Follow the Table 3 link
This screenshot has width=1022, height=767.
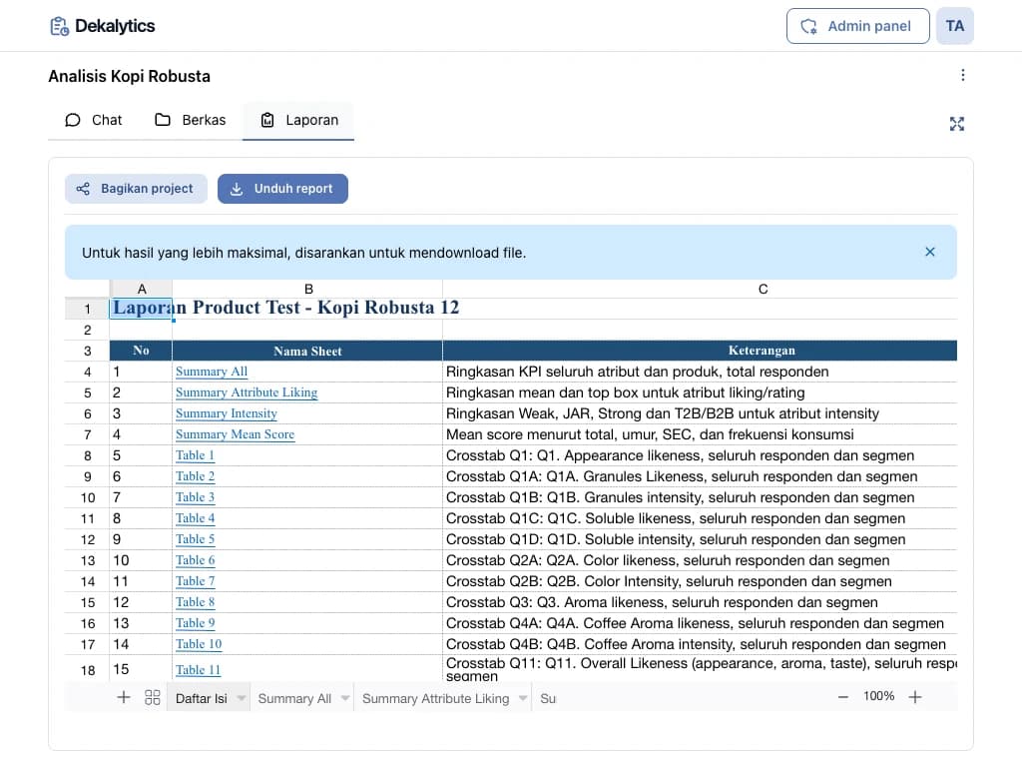[195, 497]
